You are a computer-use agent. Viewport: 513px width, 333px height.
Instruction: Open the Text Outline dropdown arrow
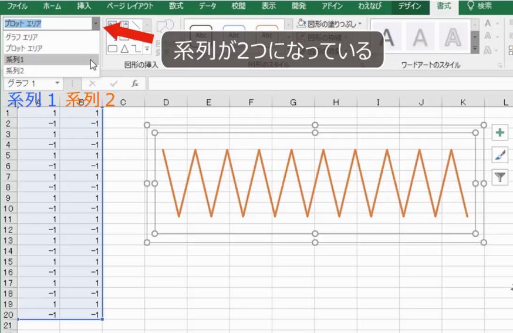click(497, 36)
